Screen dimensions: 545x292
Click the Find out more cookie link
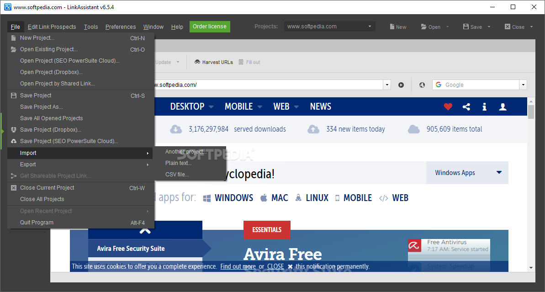click(x=238, y=266)
